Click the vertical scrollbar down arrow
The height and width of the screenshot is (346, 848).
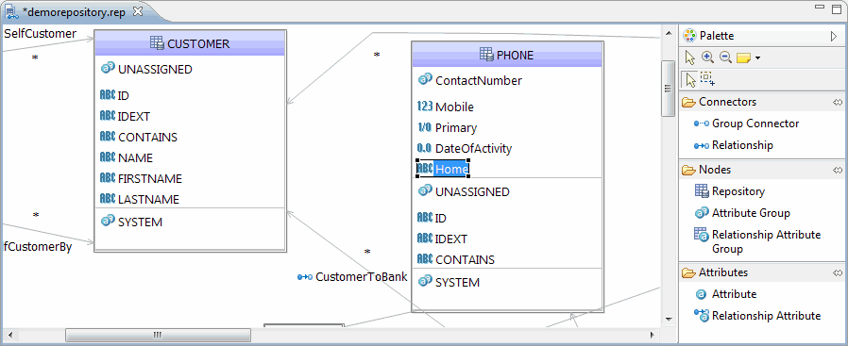669,319
